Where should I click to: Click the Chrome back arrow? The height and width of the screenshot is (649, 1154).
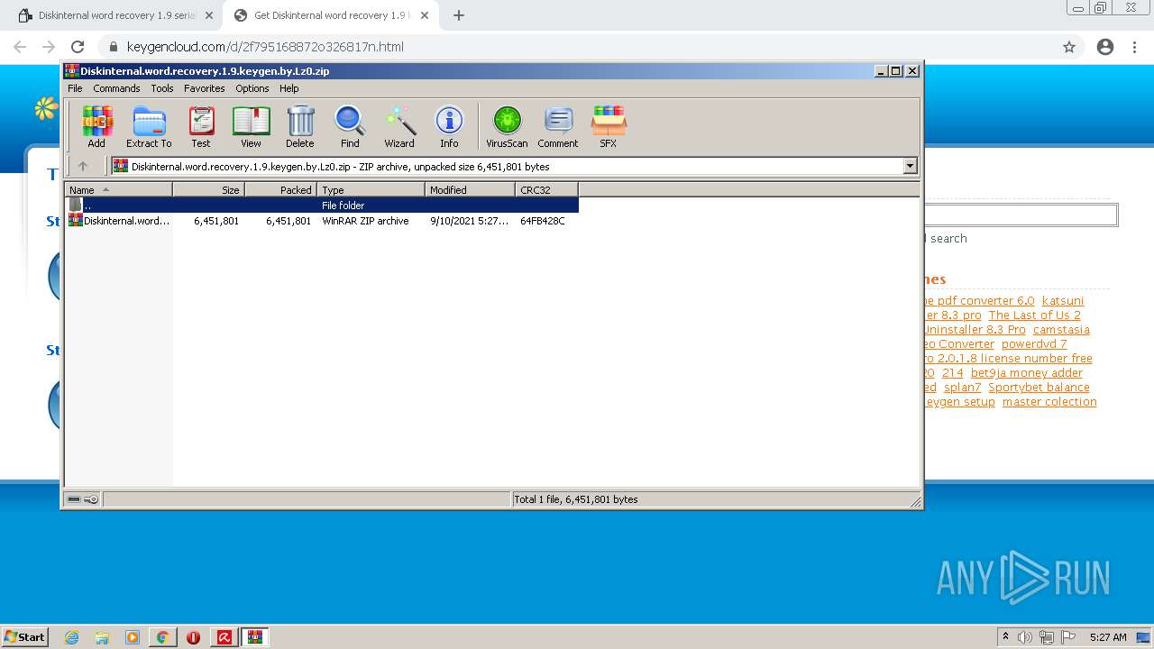[x=20, y=47]
